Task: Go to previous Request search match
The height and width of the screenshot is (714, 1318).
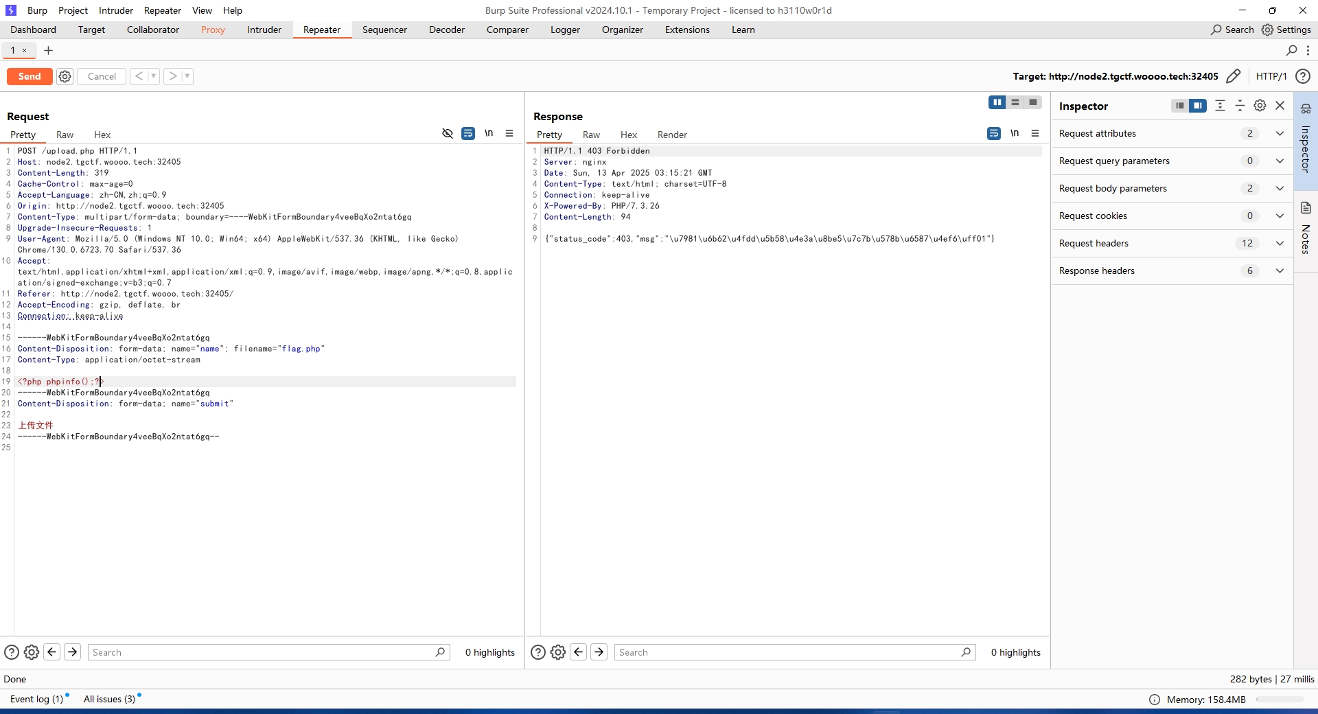Action: pyautogui.click(x=51, y=652)
